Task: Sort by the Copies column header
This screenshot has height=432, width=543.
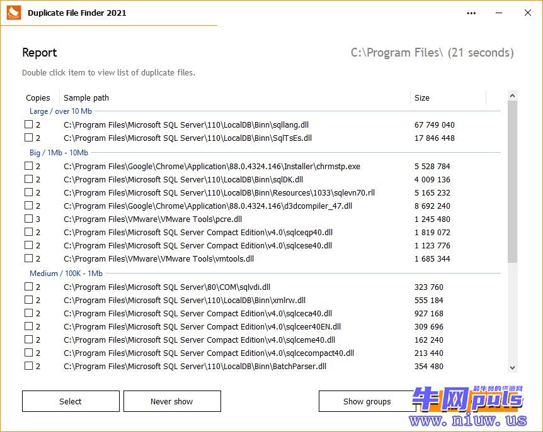Action: [x=38, y=98]
